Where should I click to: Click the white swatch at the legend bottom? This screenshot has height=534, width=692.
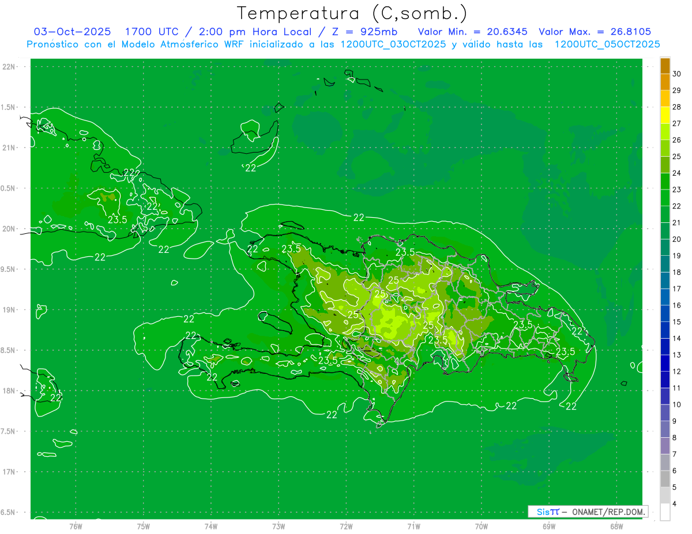tap(665, 512)
